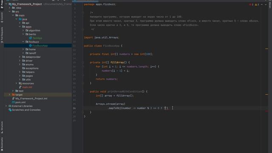Expand the algorithm package
Screen dimensions: 272x153
pos(23,30)
